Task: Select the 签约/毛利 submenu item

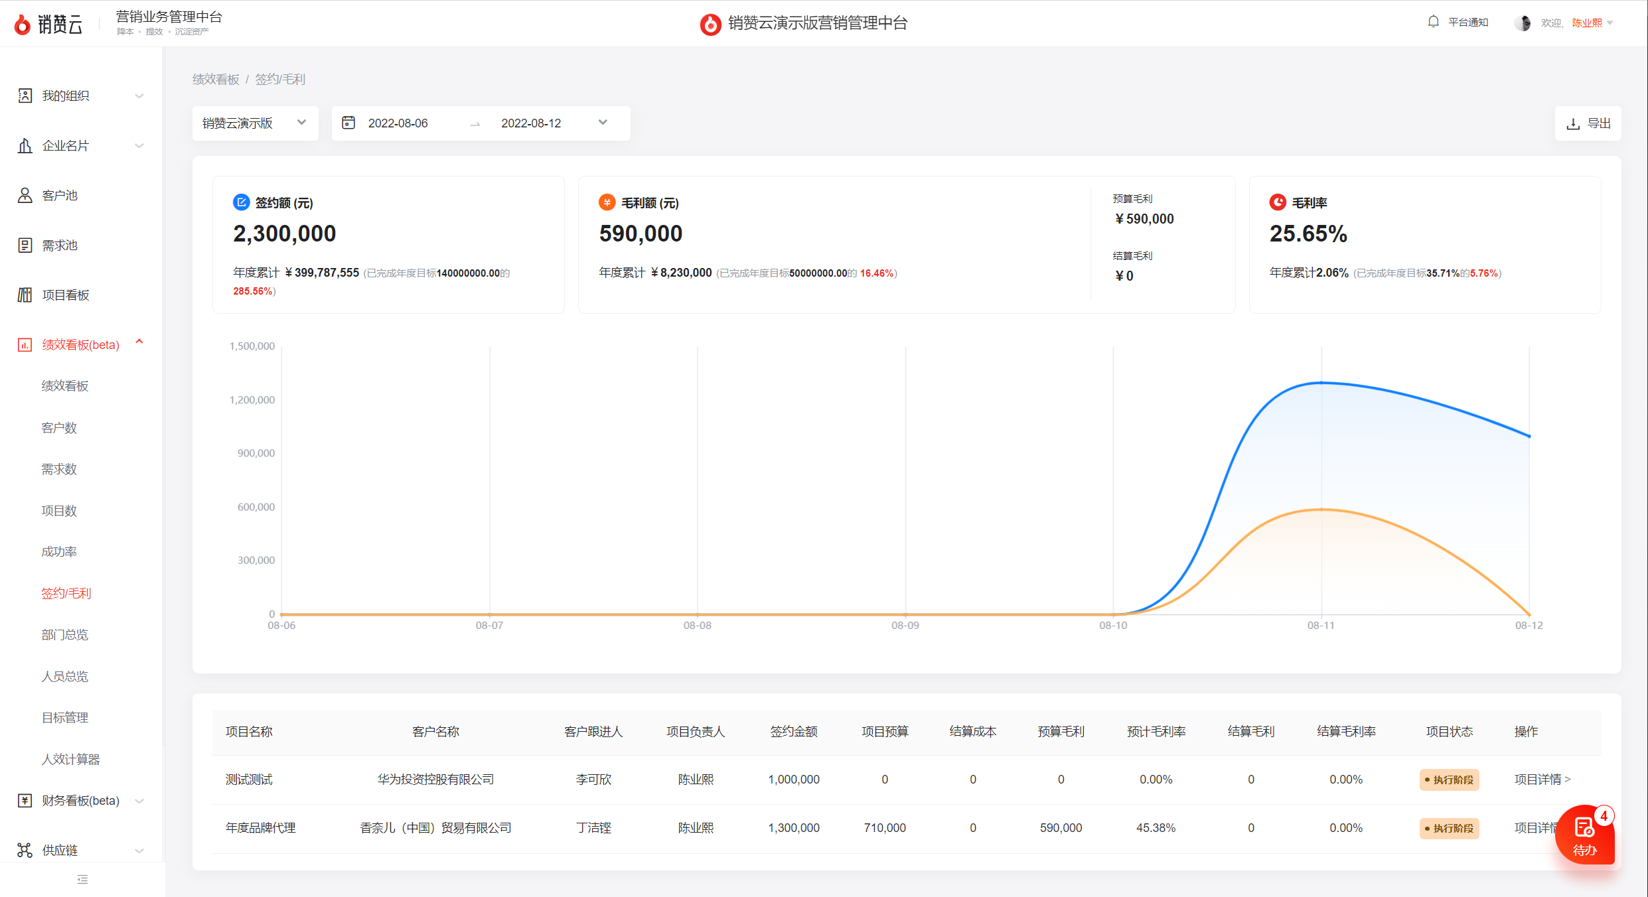Action: (66, 593)
